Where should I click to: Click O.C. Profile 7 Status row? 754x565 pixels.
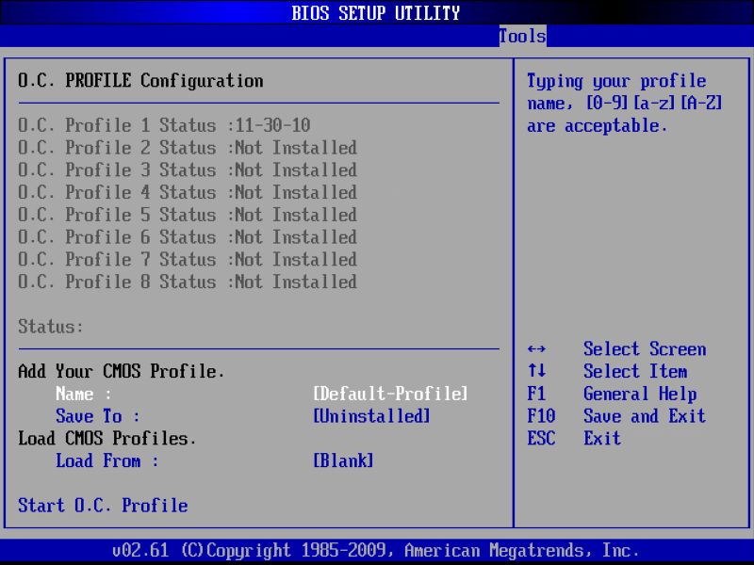coord(188,260)
